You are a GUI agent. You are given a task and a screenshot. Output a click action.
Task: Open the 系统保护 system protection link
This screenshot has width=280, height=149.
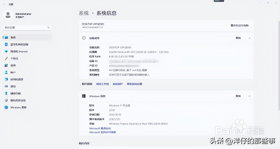118,84
